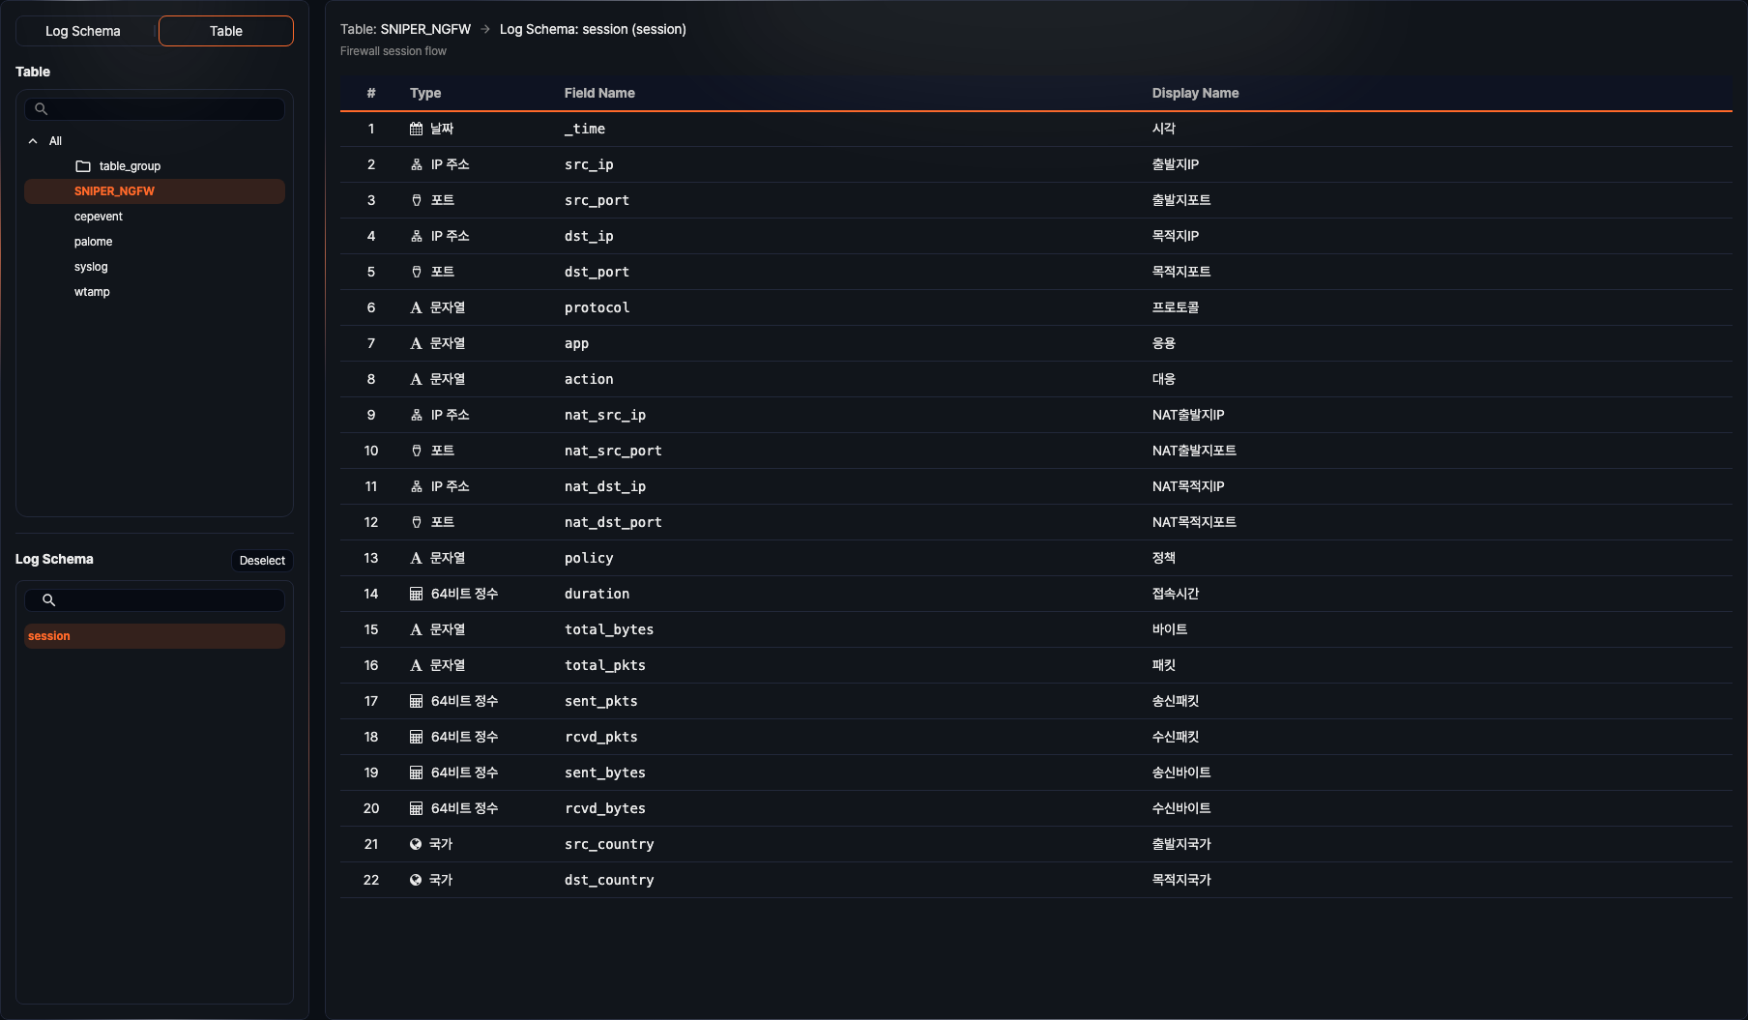The width and height of the screenshot is (1748, 1020).
Task: Click the folder icon beside table_group
Action: [x=84, y=165]
